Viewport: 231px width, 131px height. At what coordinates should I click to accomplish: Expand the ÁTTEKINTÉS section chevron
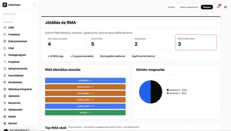pos(34,14)
